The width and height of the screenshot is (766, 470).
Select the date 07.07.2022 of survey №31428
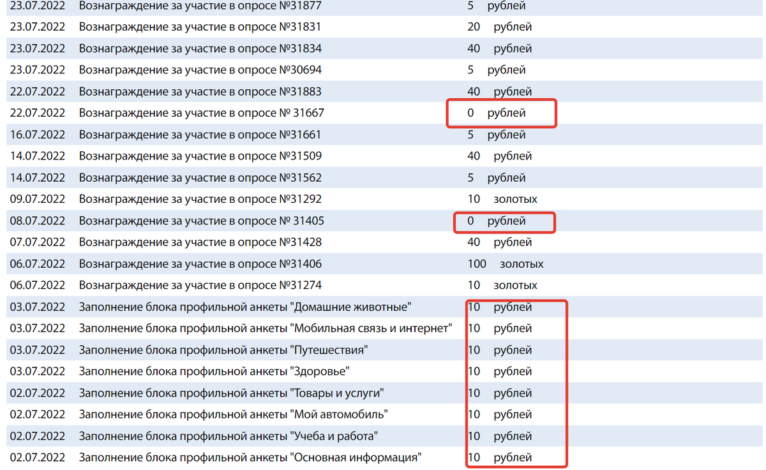coord(38,242)
